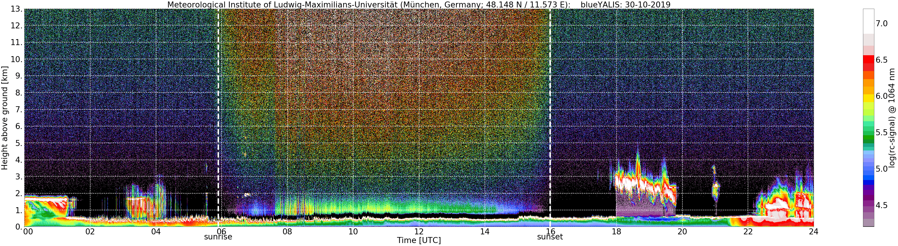This screenshot has height=246, width=898.
Task: Click the time axis tick label 12
Action: click(419, 232)
